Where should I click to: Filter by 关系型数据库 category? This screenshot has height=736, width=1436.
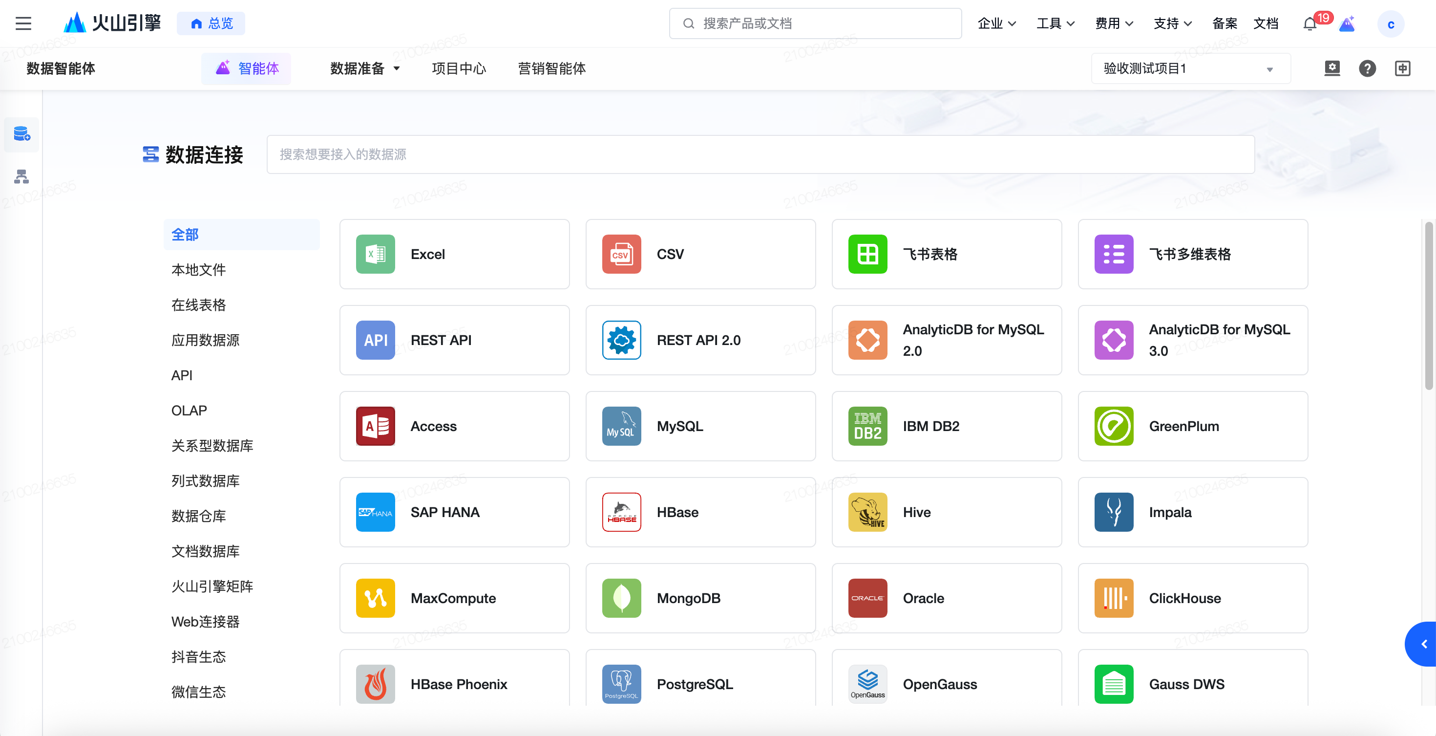click(x=212, y=446)
